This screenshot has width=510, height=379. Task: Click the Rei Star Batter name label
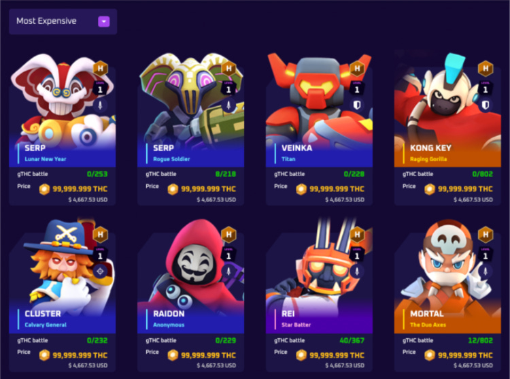[296, 318]
